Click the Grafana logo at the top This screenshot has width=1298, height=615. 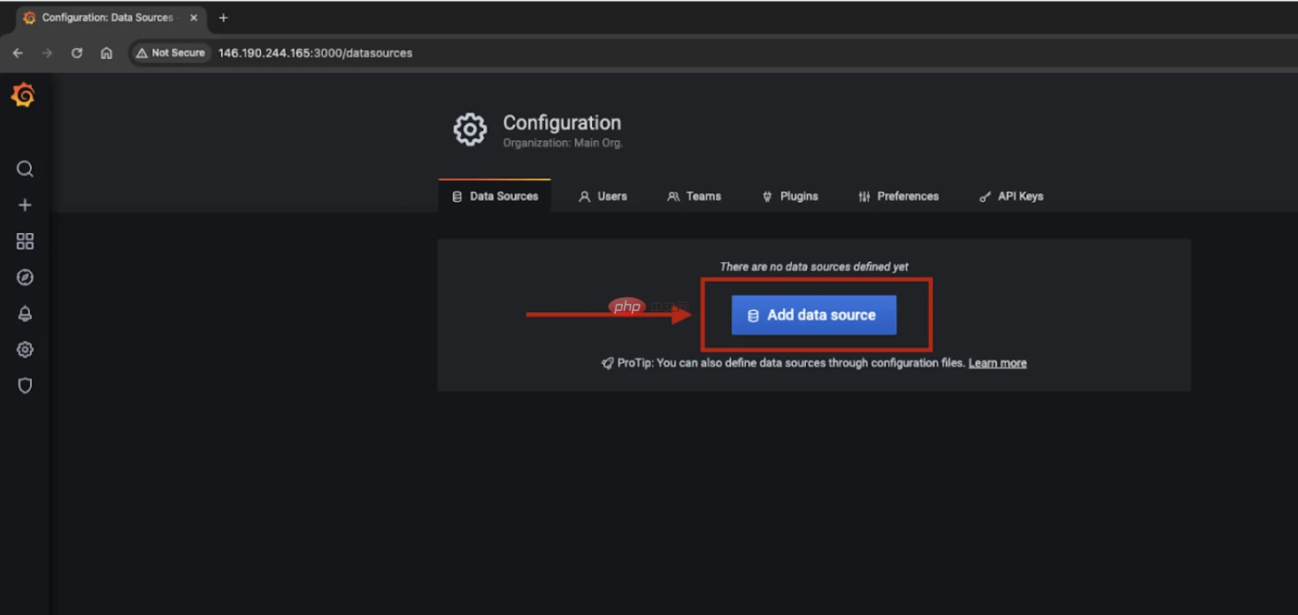click(25, 95)
